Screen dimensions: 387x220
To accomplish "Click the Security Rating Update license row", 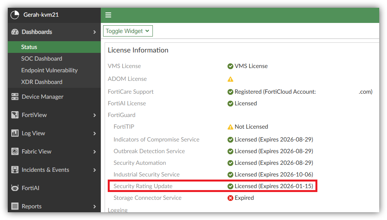I will 212,186.
